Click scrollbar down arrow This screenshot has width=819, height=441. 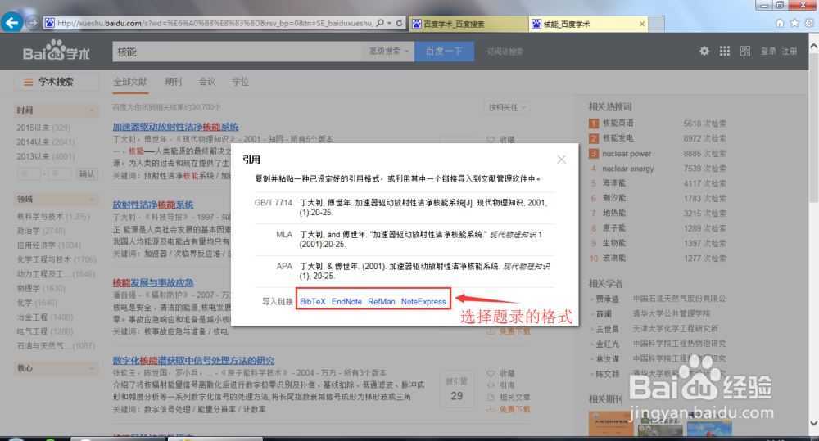tap(814, 423)
